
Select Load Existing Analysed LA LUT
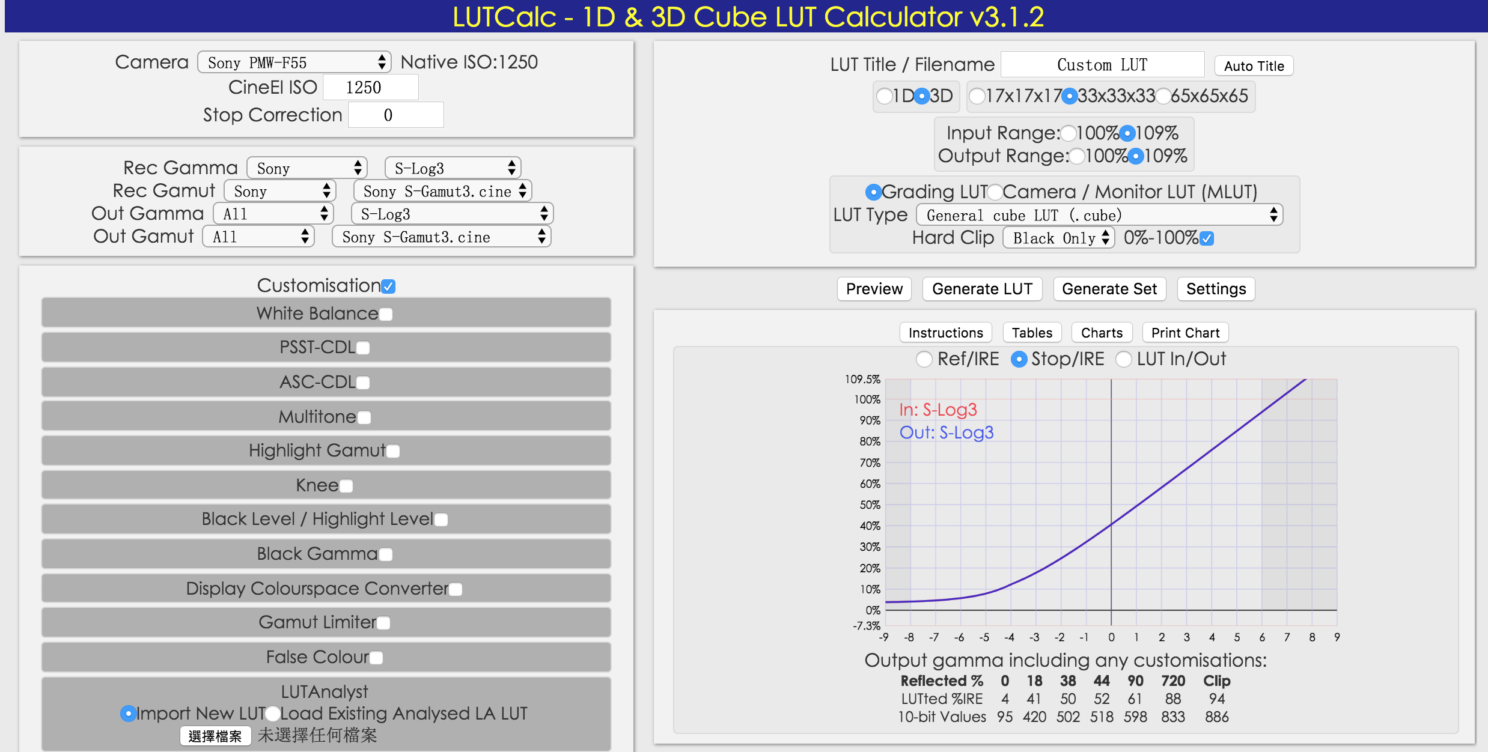pos(273,714)
